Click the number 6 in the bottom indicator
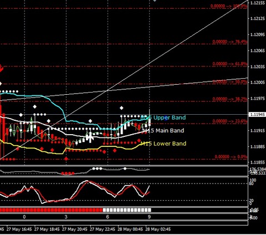 [x=108, y=217]
